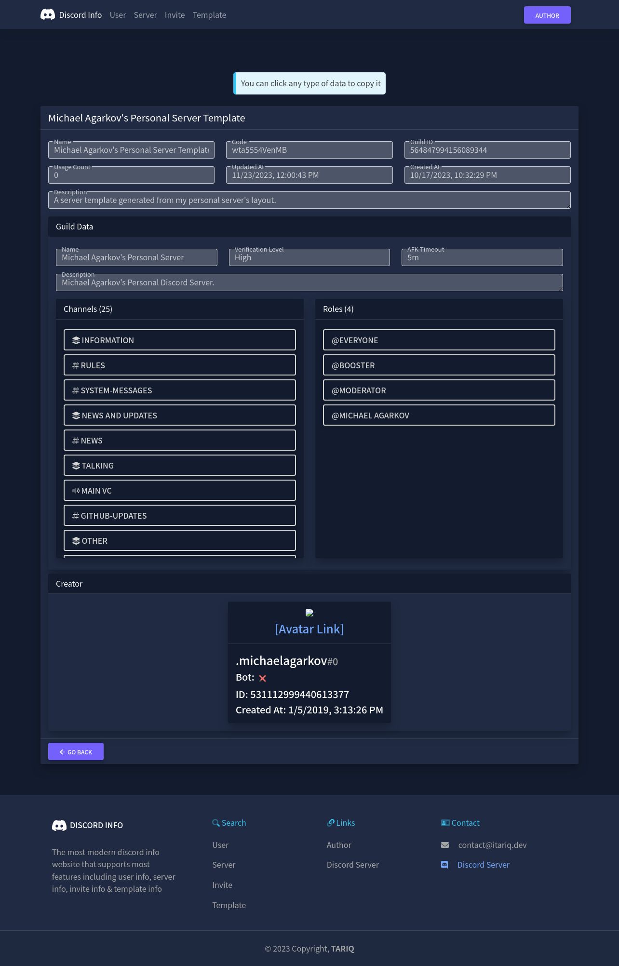Image resolution: width=619 pixels, height=966 pixels.
Task: Copy the creator ID 531112999440613377
Action: pyautogui.click(x=292, y=695)
